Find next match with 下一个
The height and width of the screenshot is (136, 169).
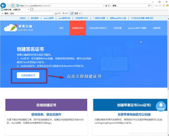pos(65,13)
